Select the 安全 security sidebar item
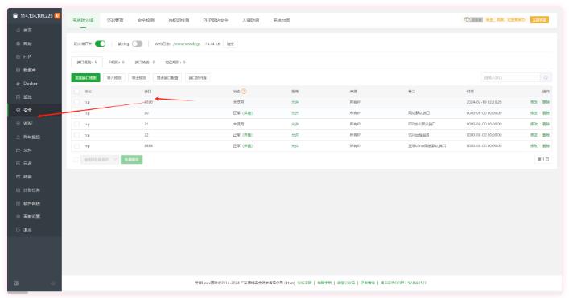 [x=35, y=110]
